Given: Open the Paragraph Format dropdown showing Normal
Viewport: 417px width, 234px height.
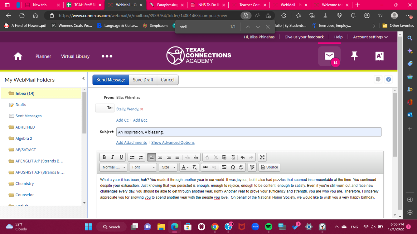Looking at the screenshot, I should [x=113, y=167].
